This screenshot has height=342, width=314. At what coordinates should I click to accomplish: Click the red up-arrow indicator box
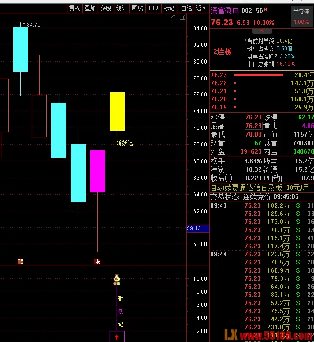117,336
